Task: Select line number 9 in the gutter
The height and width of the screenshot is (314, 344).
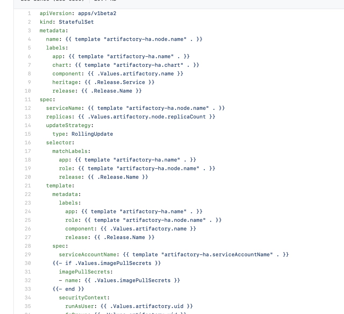Action: pyautogui.click(x=29, y=82)
